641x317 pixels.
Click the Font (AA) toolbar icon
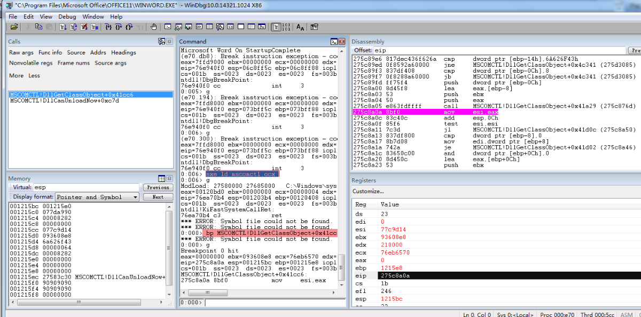pos(300,27)
